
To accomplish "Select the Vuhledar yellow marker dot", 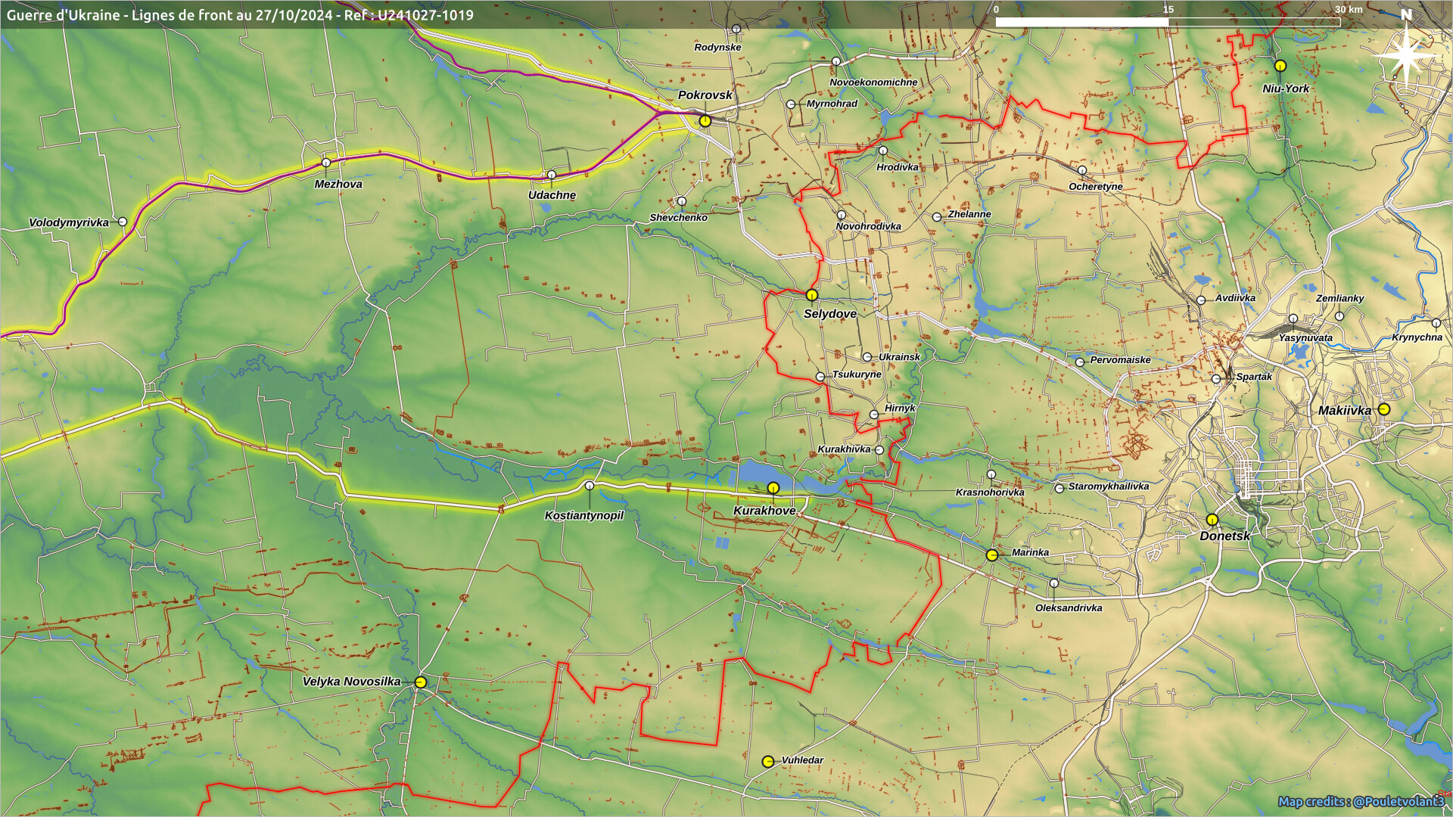I will point(768,762).
